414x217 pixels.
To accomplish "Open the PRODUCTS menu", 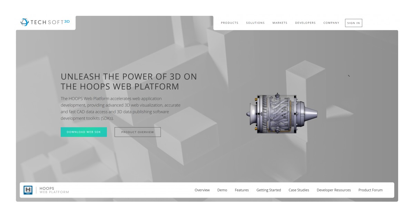I will tap(229, 23).
